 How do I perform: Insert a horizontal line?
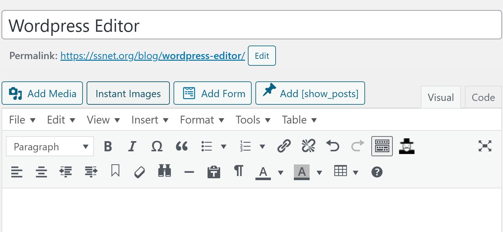[189, 172]
